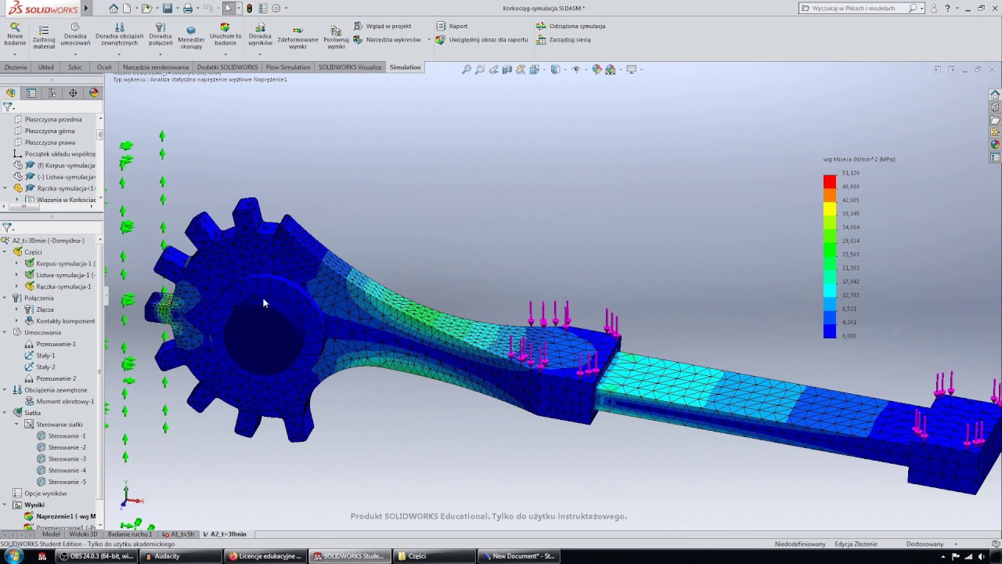
Task: Select Moment obrotowy-1 in tree
Action: pos(59,401)
